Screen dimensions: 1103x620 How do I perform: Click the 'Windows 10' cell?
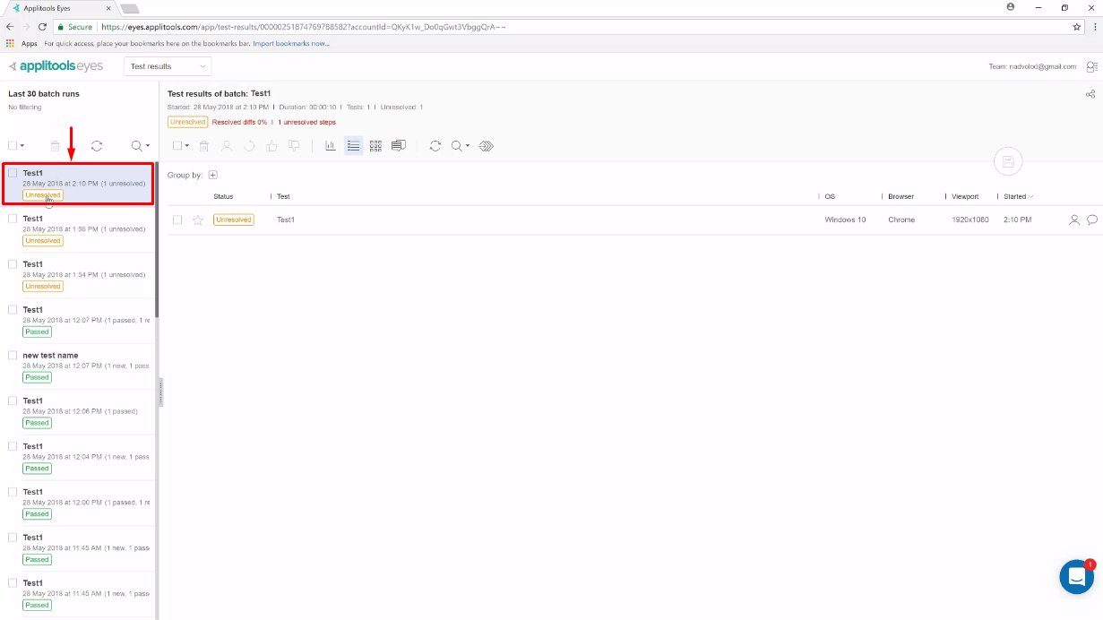pos(845,220)
